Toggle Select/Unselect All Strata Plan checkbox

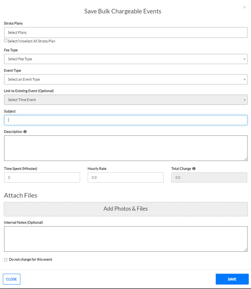pyautogui.click(x=6, y=41)
